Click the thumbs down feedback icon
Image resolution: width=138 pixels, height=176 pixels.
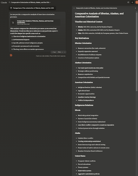65,52
